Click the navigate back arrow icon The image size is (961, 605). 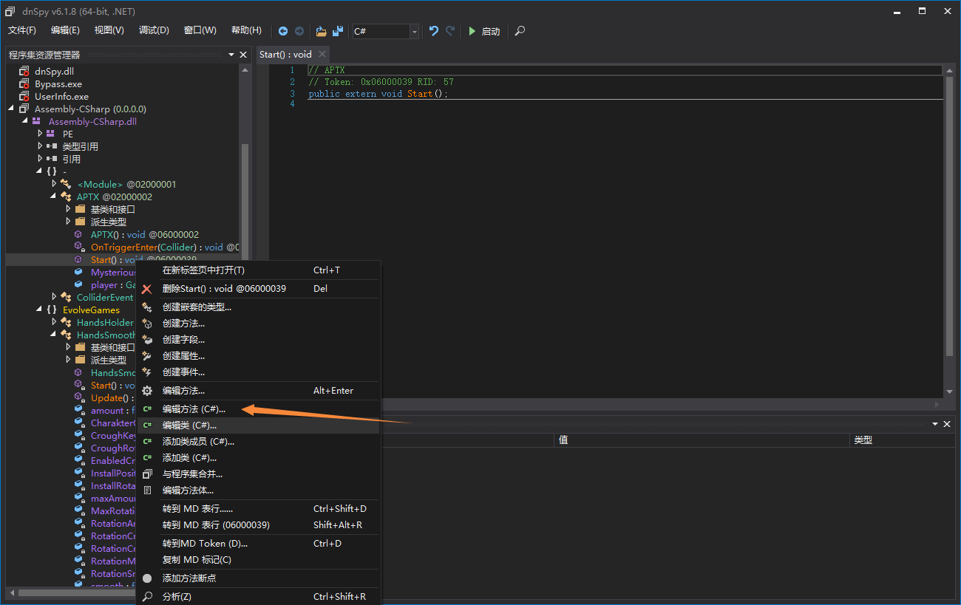coord(283,31)
